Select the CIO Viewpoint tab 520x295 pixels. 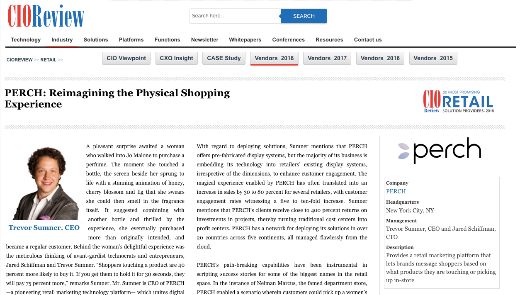point(126,58)
